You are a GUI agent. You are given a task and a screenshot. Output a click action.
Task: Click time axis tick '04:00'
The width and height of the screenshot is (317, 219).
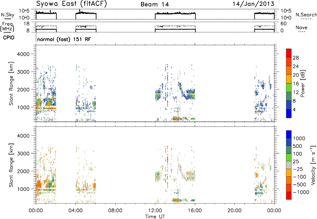[x=76, y=211]
